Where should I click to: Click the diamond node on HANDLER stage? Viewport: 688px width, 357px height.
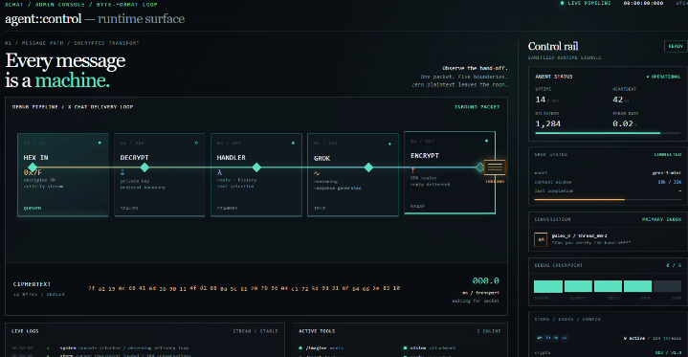(x=256, y=167)
